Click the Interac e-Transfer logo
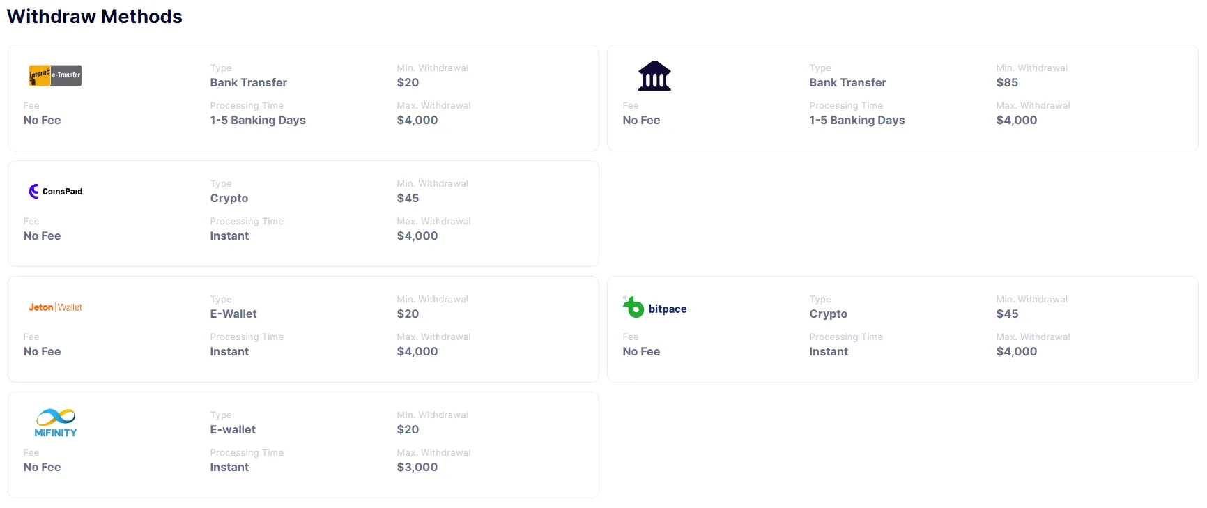The image size is (1207, 508). [x=55, y=75]
